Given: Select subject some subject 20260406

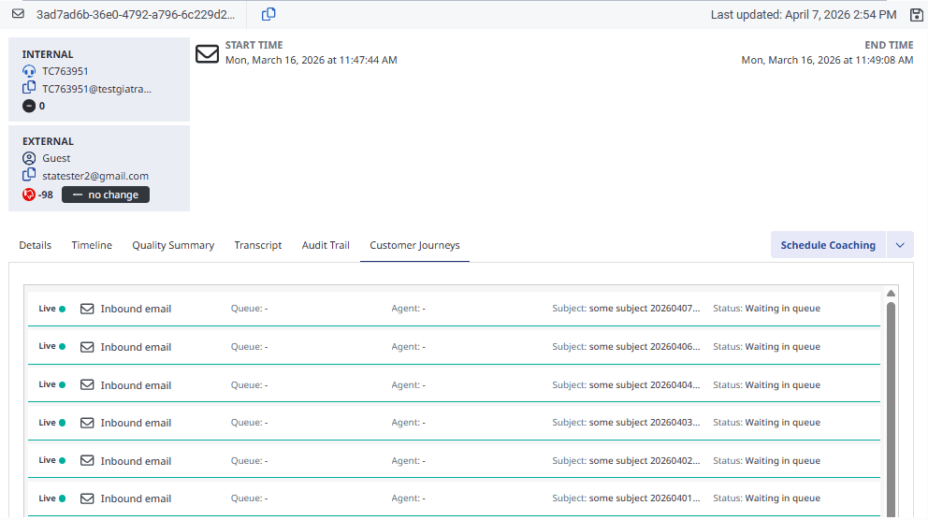Looking at the screenshot, I should coord(645,347).
